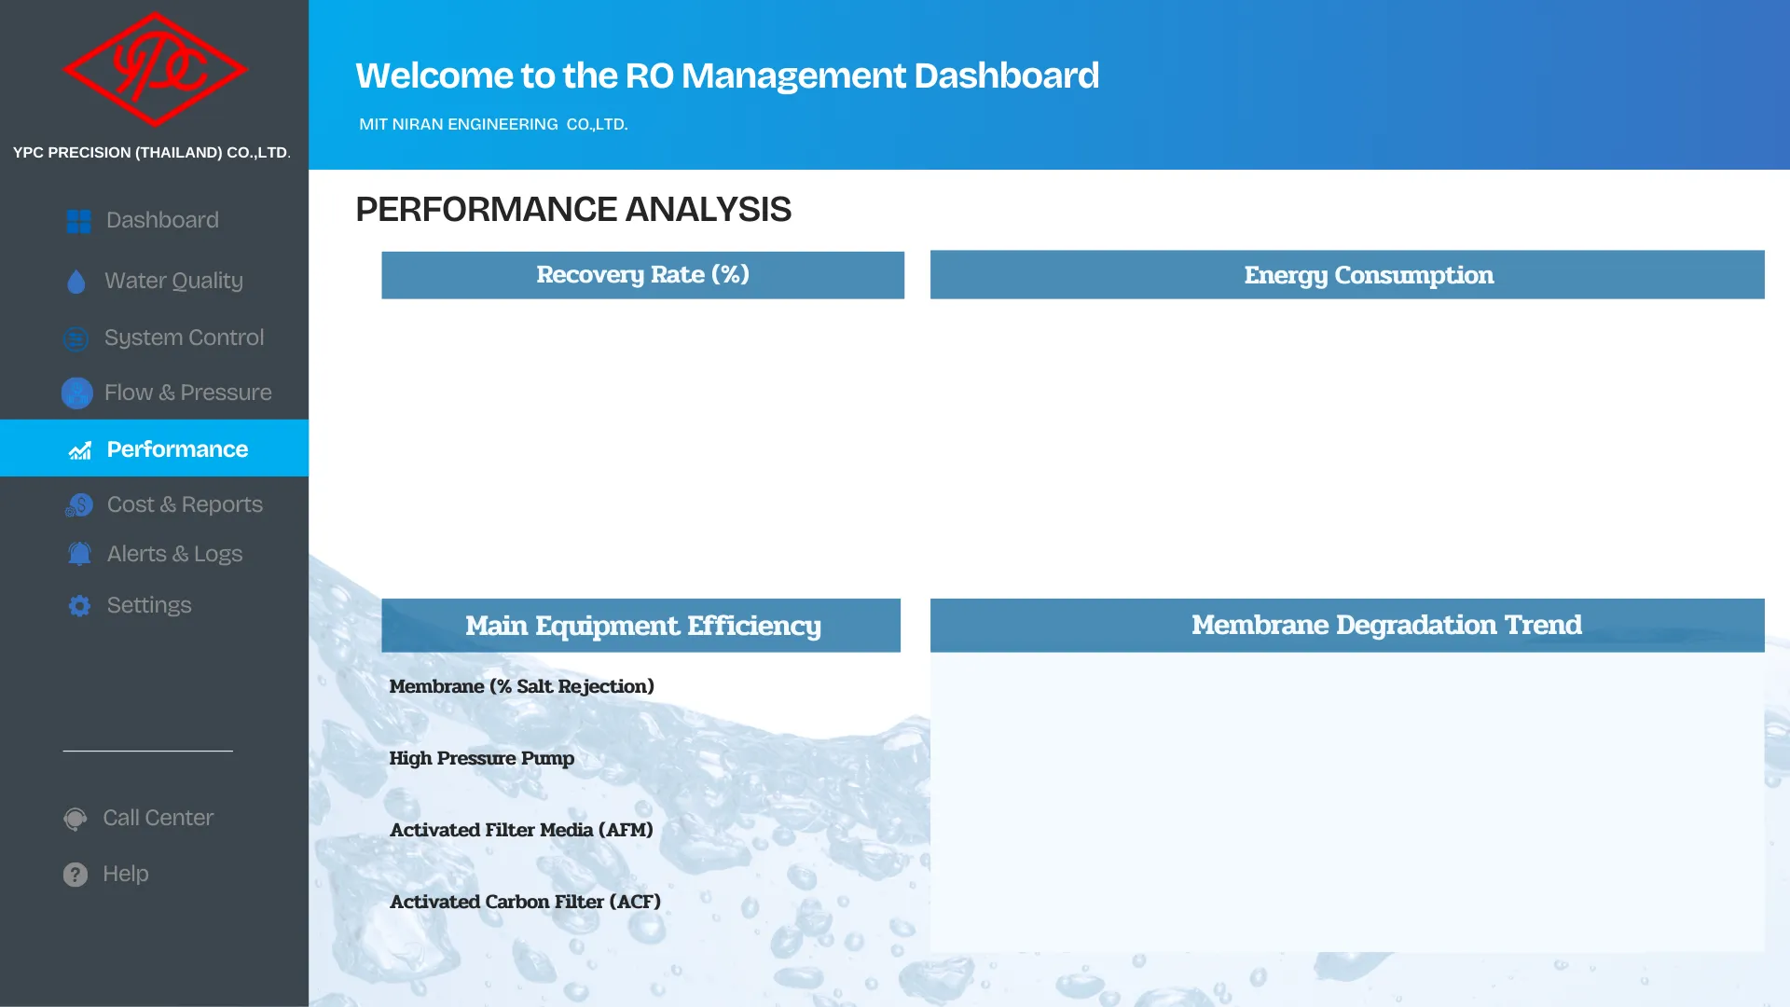Select Activated Carbon Filter (ACF) row
Image resolution: width=1790 pixels, height=1007 pixels.
525,902
